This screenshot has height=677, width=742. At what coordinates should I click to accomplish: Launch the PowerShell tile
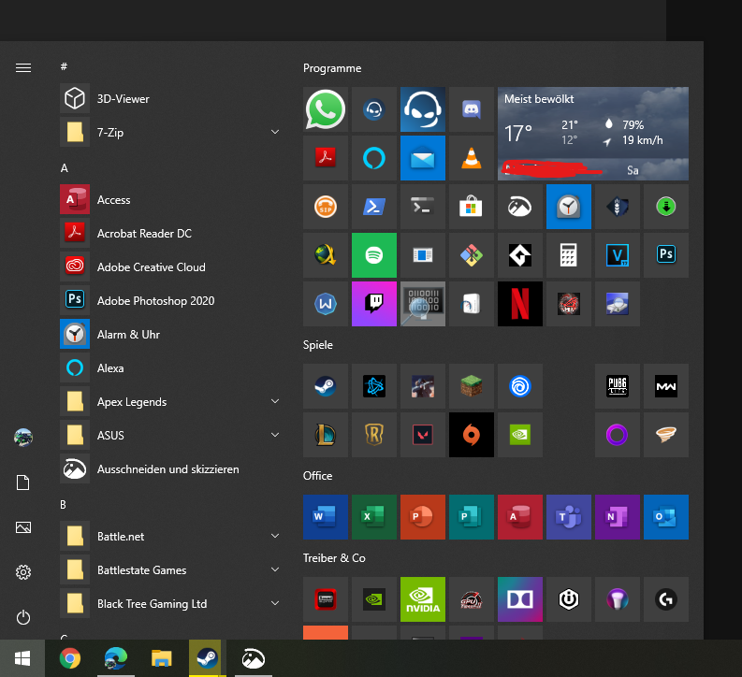pyautogui.click(x=374, y=207)
